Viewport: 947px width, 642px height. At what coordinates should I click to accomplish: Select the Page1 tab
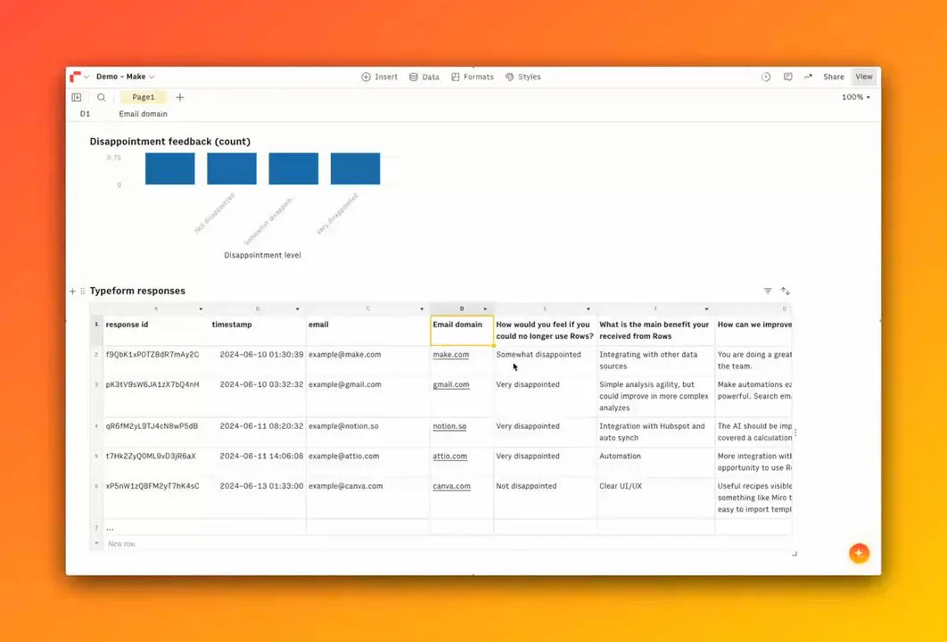(x=144, y=97)
